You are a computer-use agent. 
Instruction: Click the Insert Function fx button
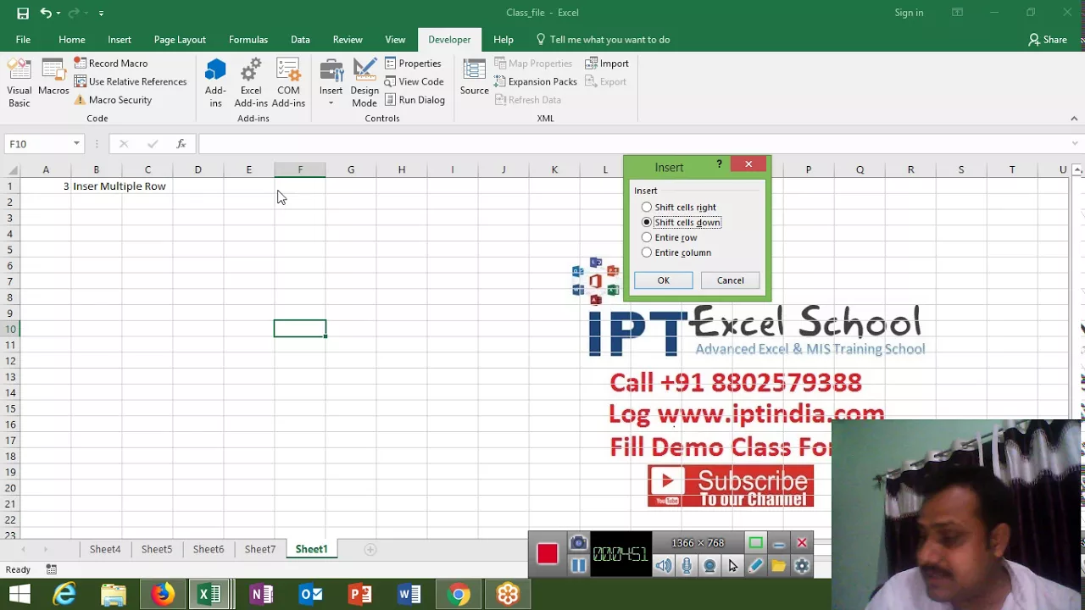181,144
